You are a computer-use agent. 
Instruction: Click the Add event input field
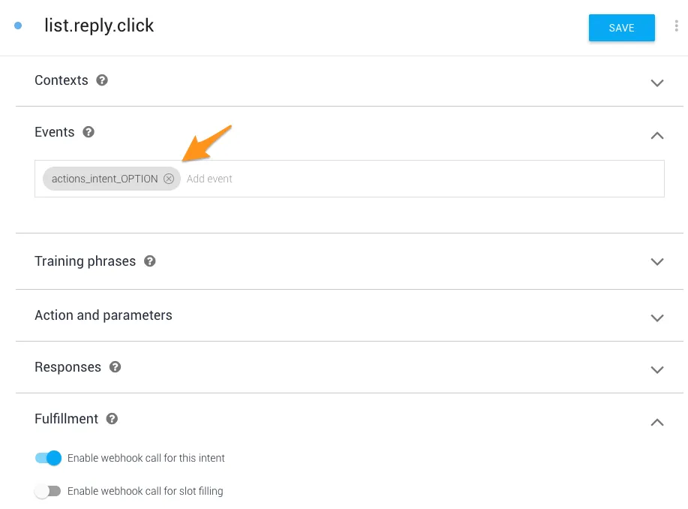(420, 179)
